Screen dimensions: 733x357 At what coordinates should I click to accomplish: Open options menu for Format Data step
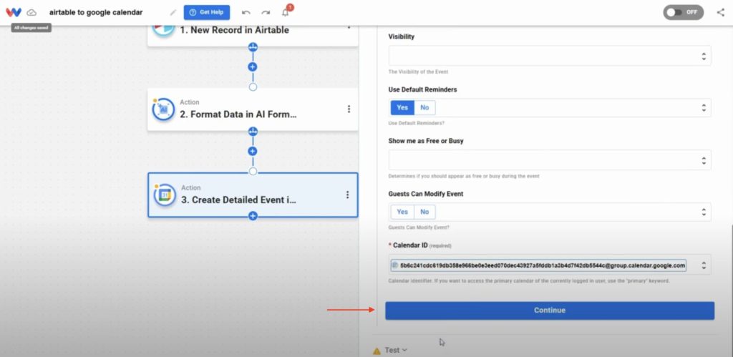coord(349,109)
